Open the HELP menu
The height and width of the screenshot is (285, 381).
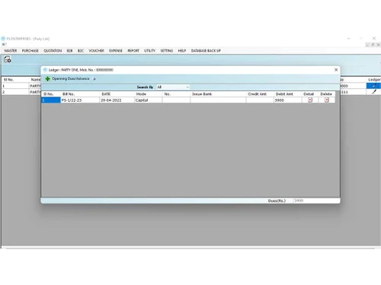click(x=182, y=51)
